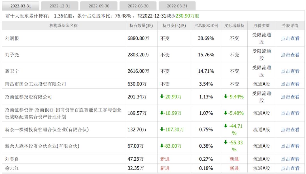View holding details for 刘美良
Screen dimensions: 306x174
click(290, 159)
